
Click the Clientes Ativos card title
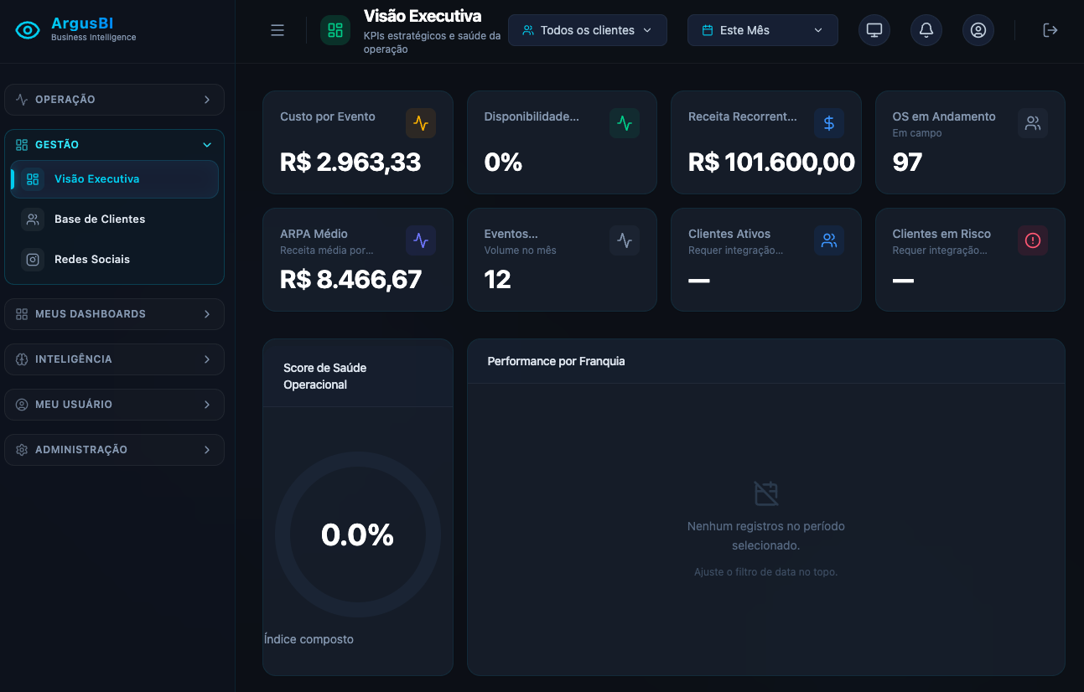tap(729, 234)
